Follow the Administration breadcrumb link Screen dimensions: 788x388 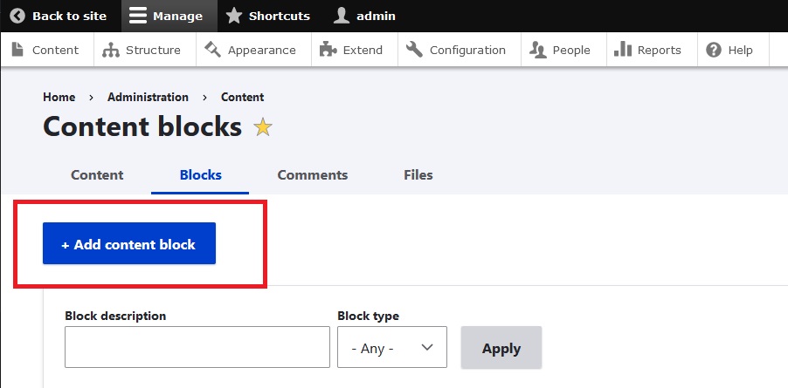pyautogui.click(x=148, y=97)
